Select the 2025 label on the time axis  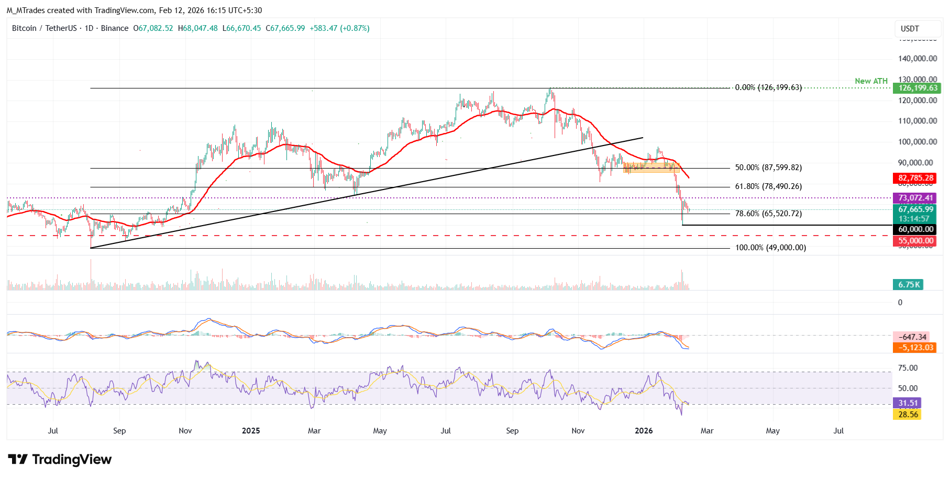pos(251,431)
